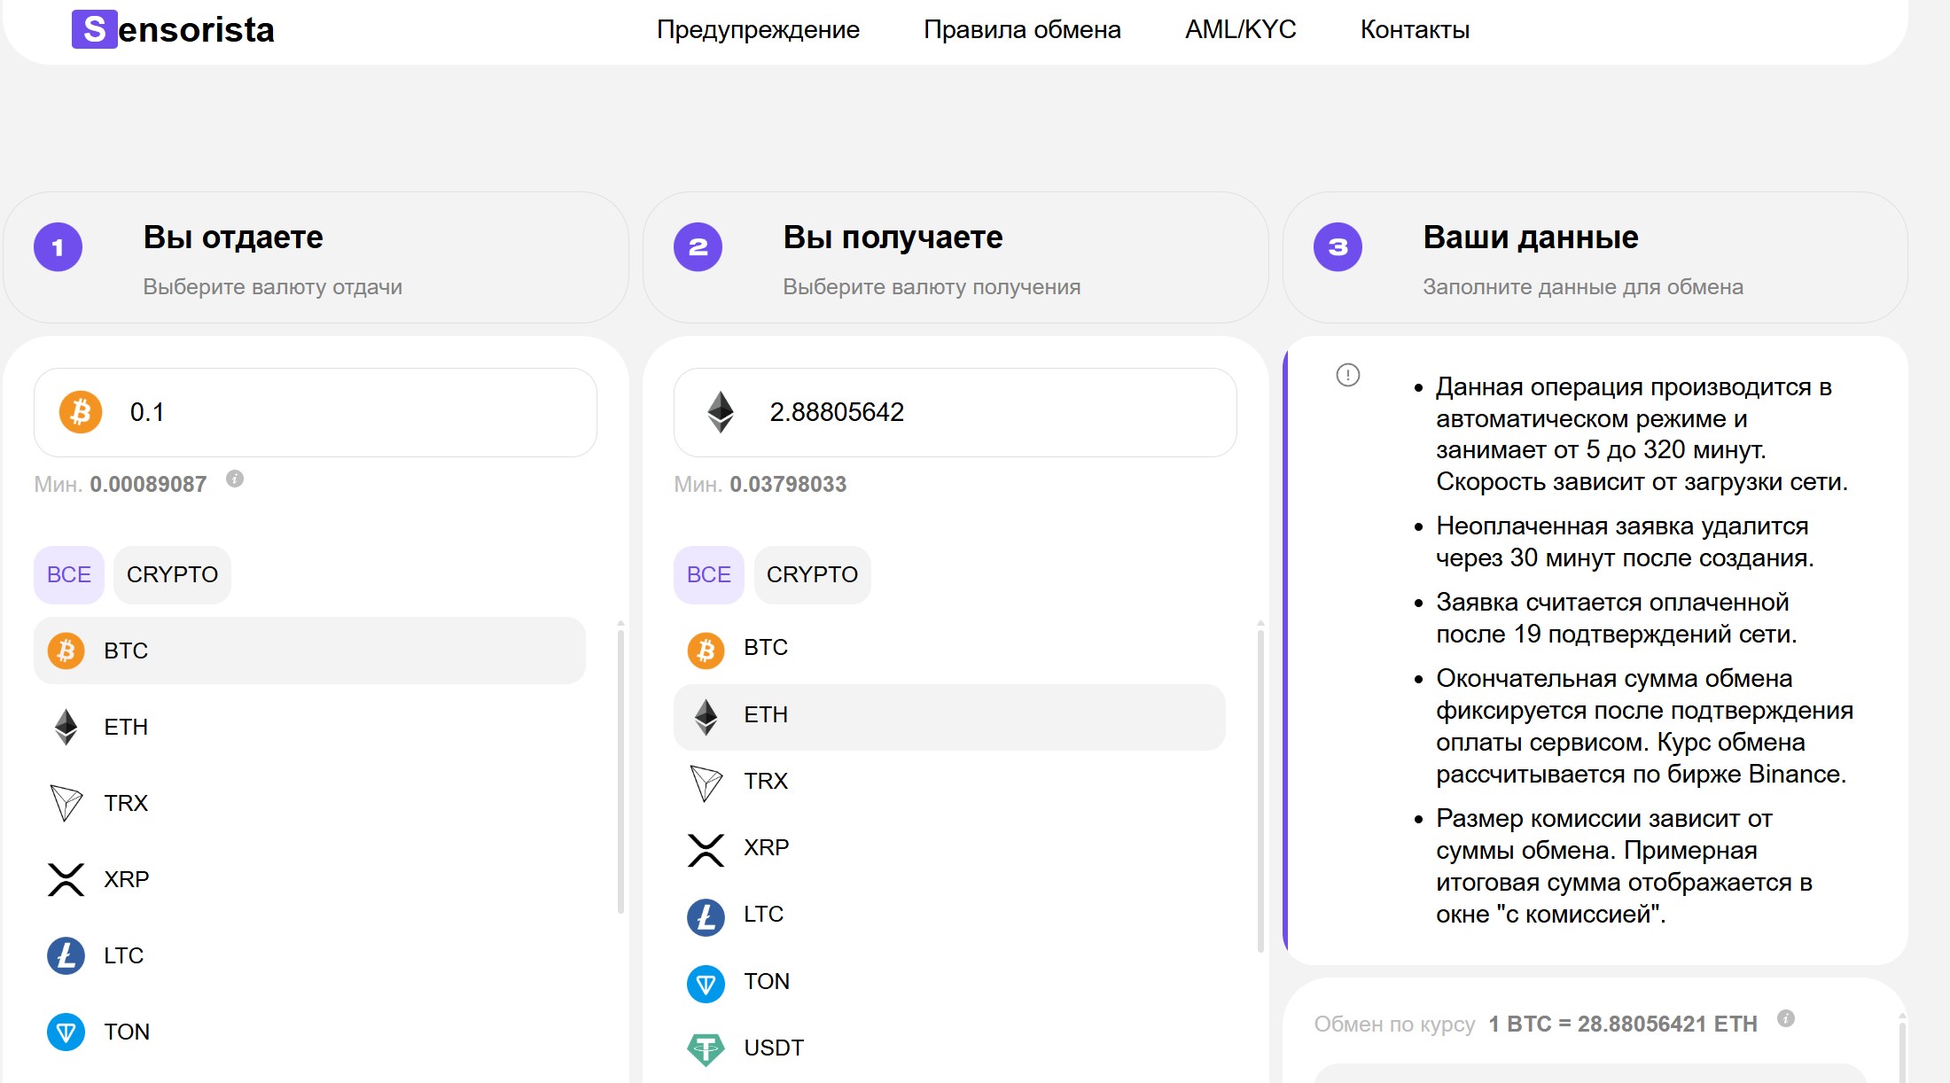Screen dimensions: 1950x1083
Task: Open the exchange rate info tooltip
Action: coord(1785,1021)
